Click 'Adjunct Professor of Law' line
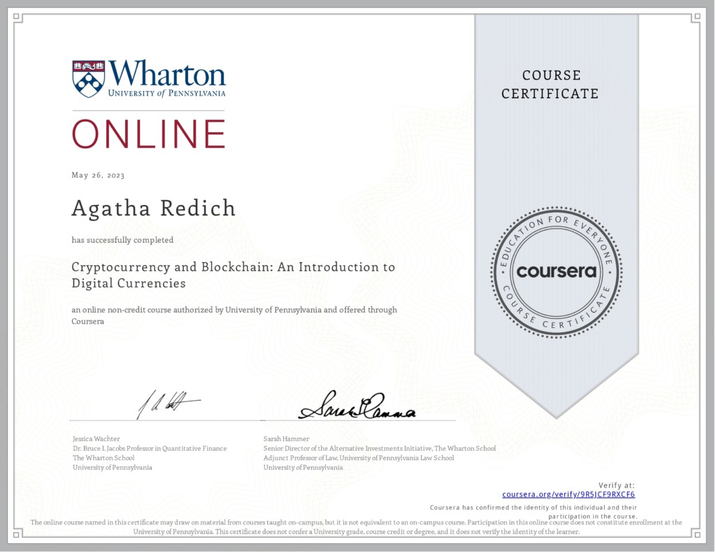The height and width of the screenshot is (553, 716). coord(359,458)
